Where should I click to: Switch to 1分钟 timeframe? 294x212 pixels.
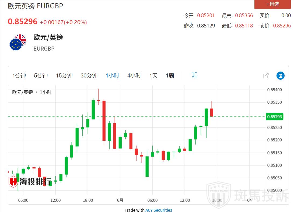(x=19, y=76)
